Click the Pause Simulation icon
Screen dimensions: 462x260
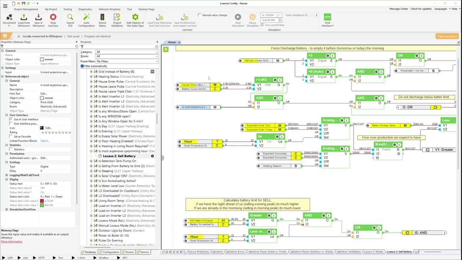252,17
